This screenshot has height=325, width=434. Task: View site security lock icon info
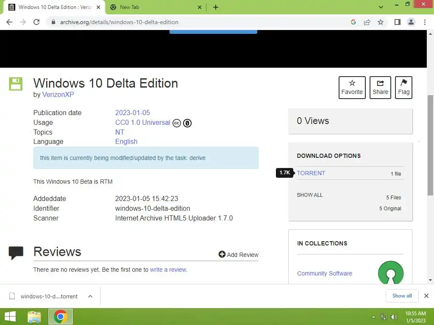click(x=53, y=22)
